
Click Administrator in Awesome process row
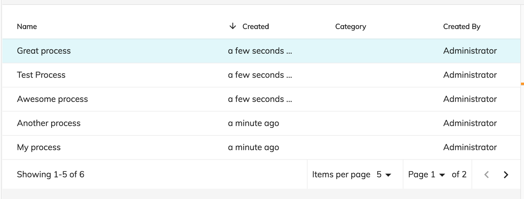coord(470,99)
